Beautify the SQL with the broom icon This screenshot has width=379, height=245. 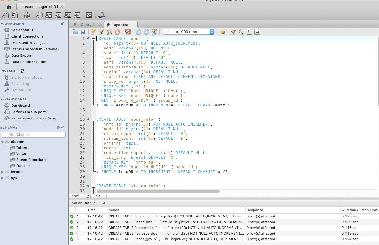[233, 32]
